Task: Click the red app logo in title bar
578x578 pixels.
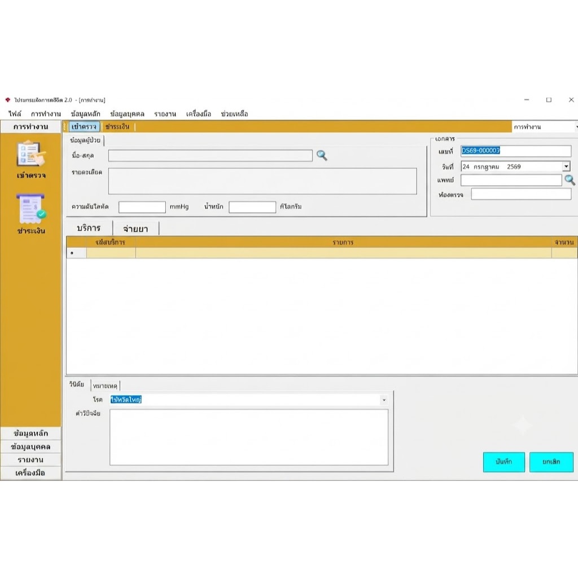Action: pos(8,100)
